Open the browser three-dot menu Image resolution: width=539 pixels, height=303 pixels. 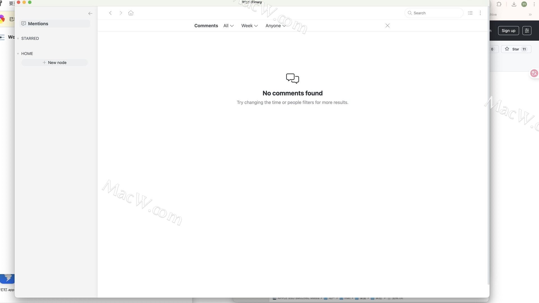(534, 4)
